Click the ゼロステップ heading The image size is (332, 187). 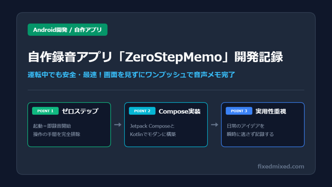(x=80, y=111)
